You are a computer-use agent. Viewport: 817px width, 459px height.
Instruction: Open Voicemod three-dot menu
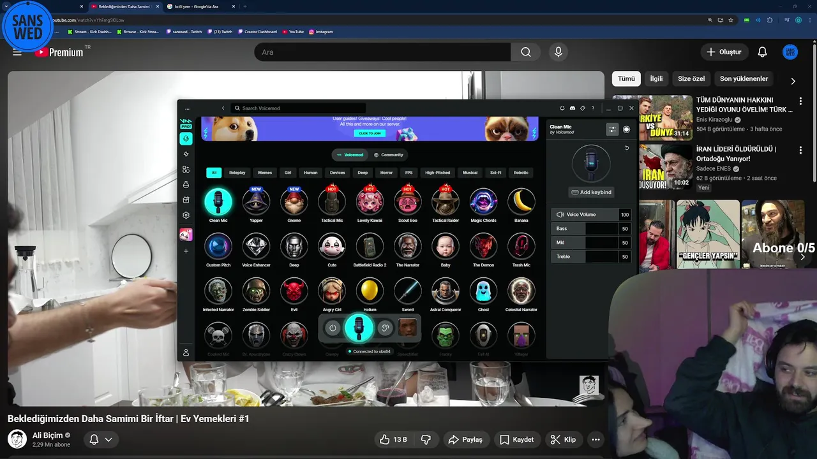click(x=187, y=108)
